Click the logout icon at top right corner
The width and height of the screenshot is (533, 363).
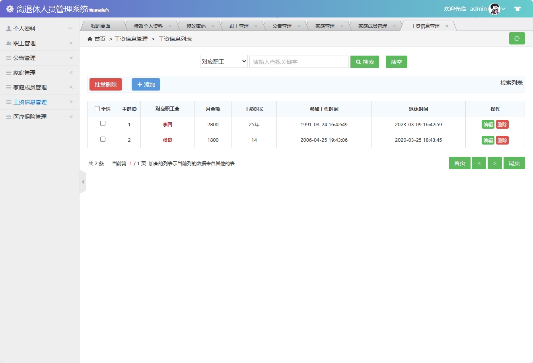[519, 8]
